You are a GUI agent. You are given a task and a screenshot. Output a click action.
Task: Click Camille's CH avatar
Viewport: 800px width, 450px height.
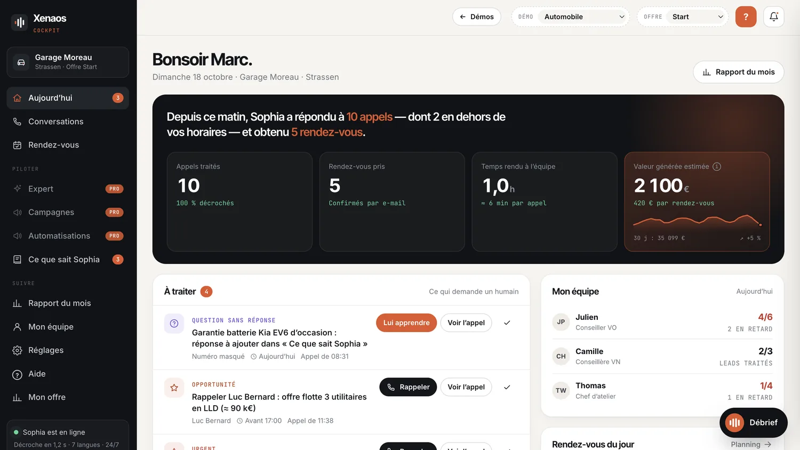click(561, 356)
